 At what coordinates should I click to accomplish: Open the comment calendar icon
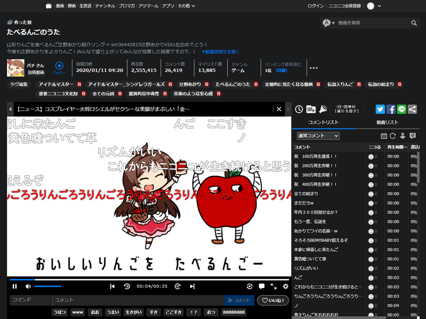(x=383, y=136)
